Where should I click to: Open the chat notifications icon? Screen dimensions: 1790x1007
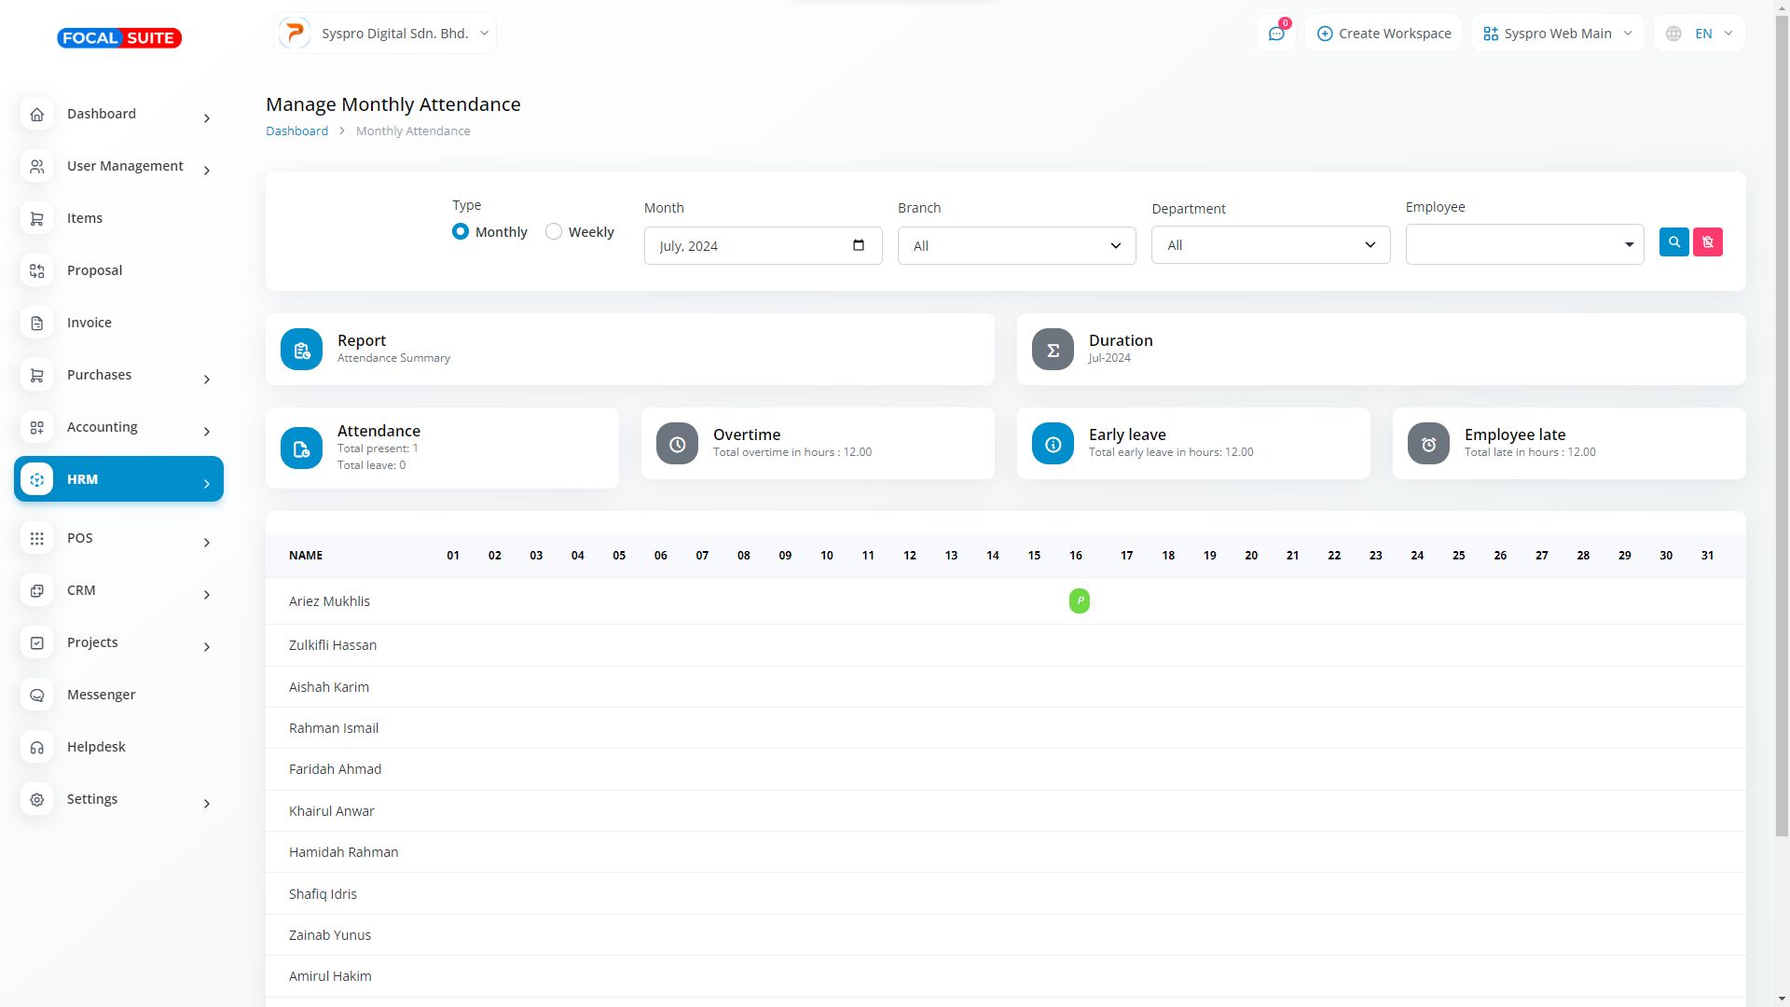click(1275, 34)
